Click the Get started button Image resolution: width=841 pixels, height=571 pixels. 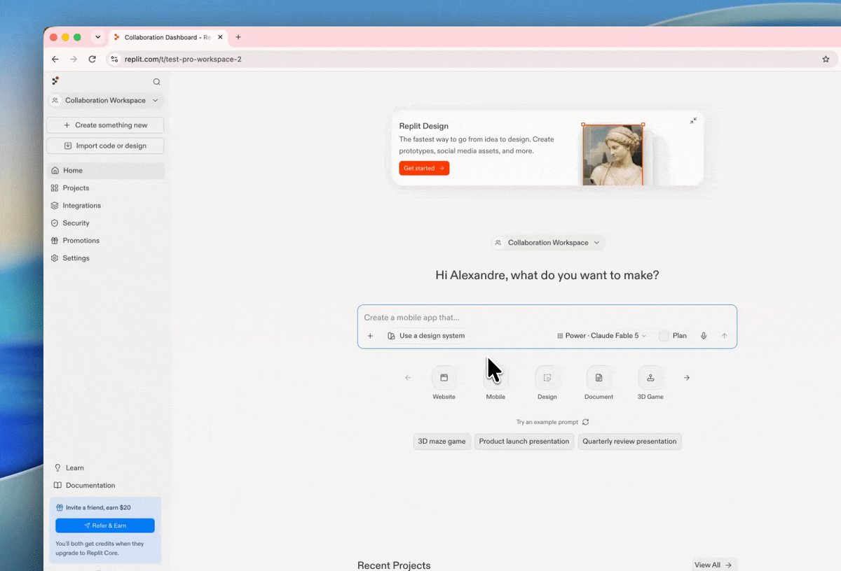[424, 168]
